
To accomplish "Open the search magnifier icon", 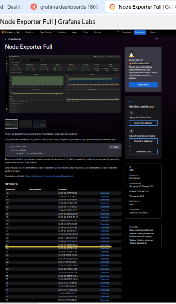I will [118, 32].
